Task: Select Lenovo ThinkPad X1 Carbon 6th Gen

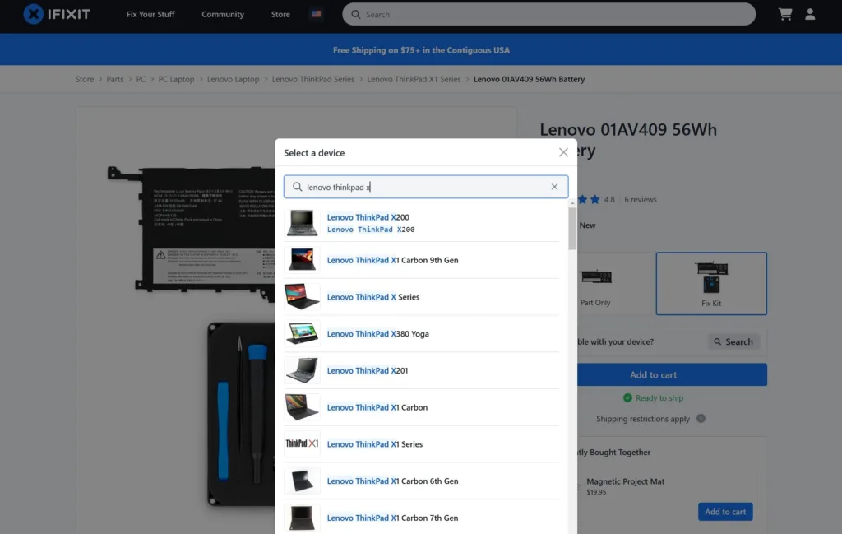Action: click(422, 481)
